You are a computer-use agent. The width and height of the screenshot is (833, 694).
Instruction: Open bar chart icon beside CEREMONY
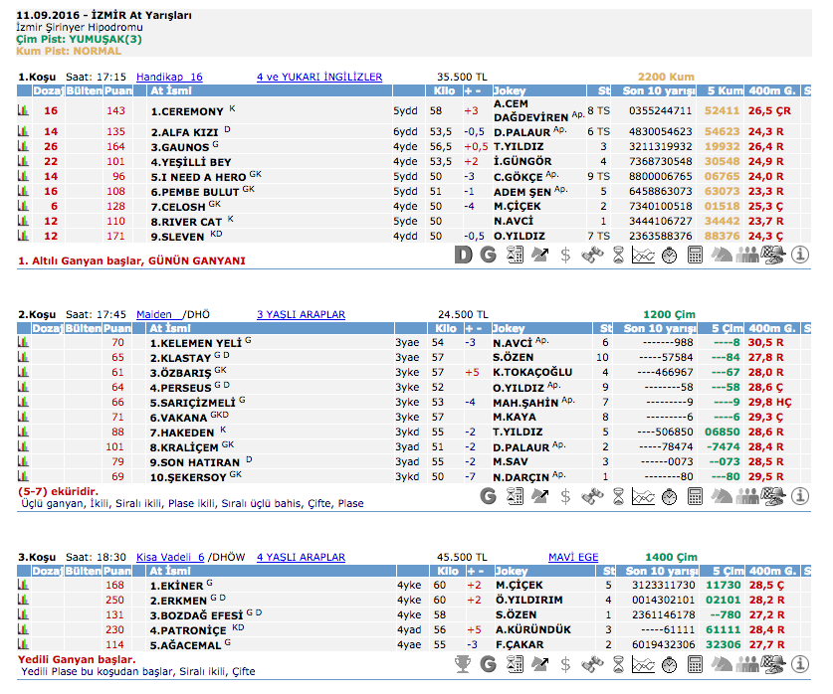click(x=23, y=111)
